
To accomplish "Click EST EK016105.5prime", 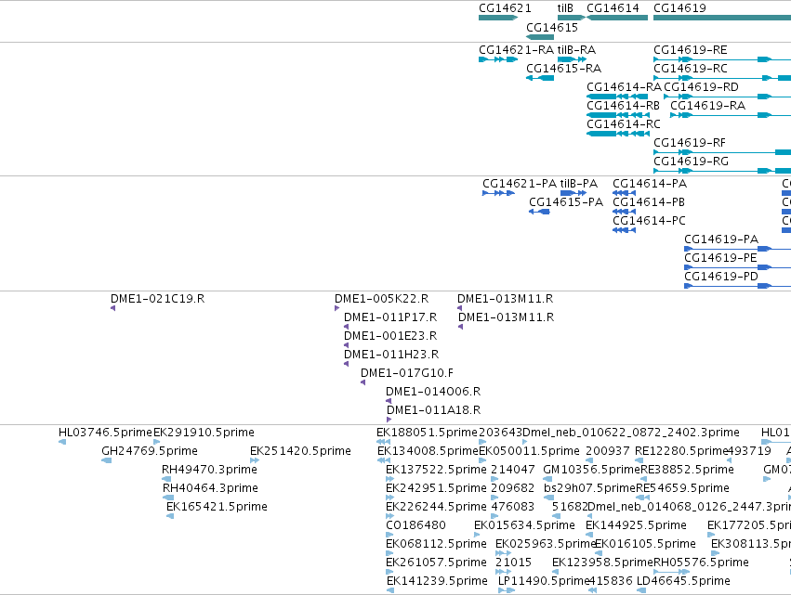I will pos(599,554).
